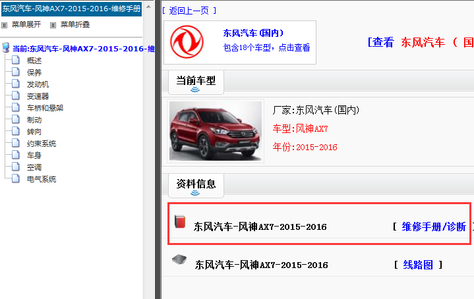Click the gray device icon beside 线路图
The image size is (474, 299).
[x=179, y=259]
